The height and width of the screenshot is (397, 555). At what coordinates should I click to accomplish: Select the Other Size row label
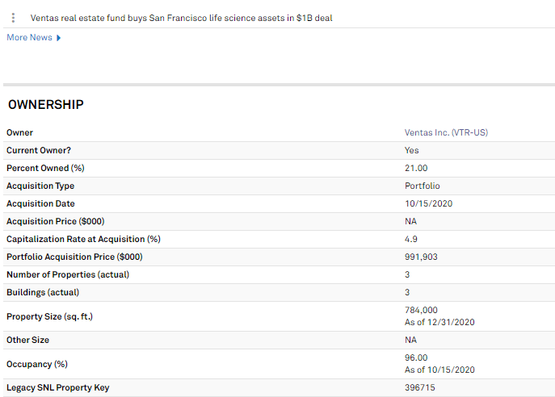point(28,340)
